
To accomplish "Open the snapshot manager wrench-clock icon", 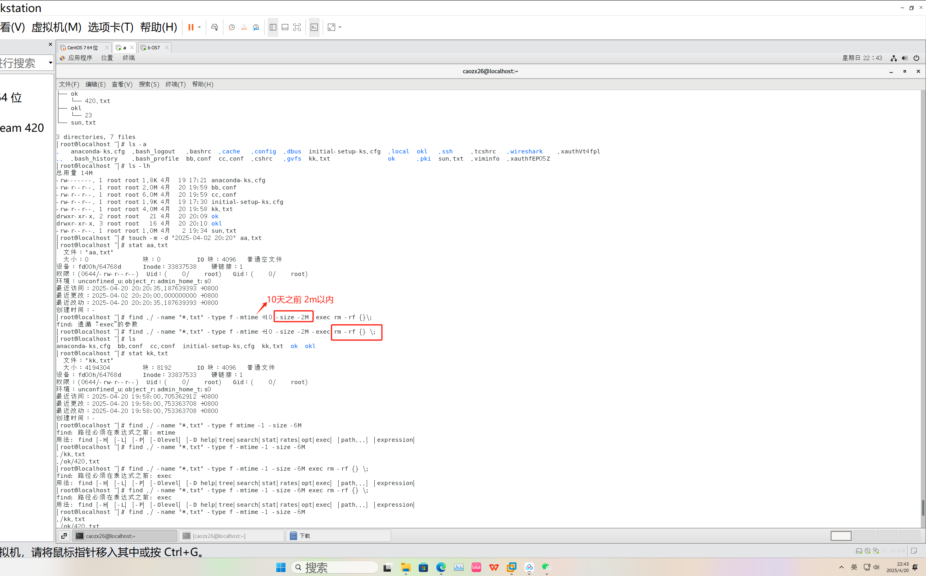I will [x=256, y=27].
